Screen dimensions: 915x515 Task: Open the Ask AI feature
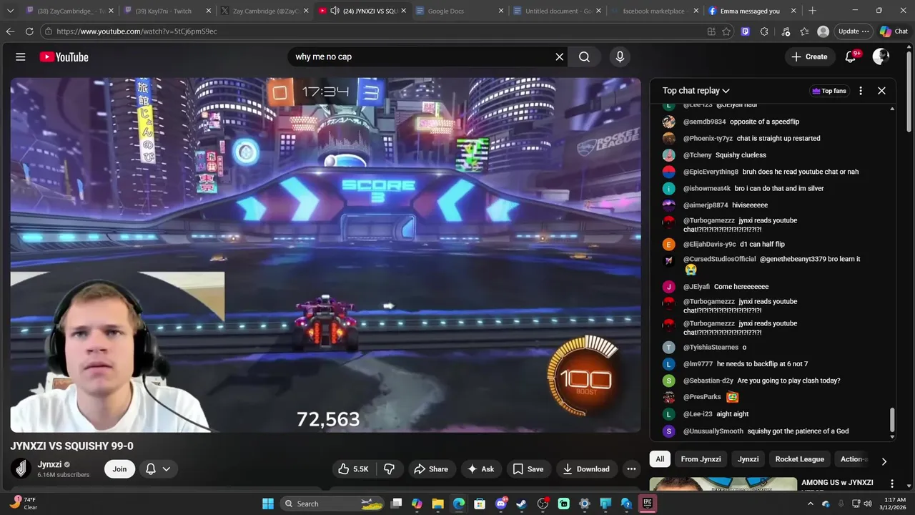[481, 469]
